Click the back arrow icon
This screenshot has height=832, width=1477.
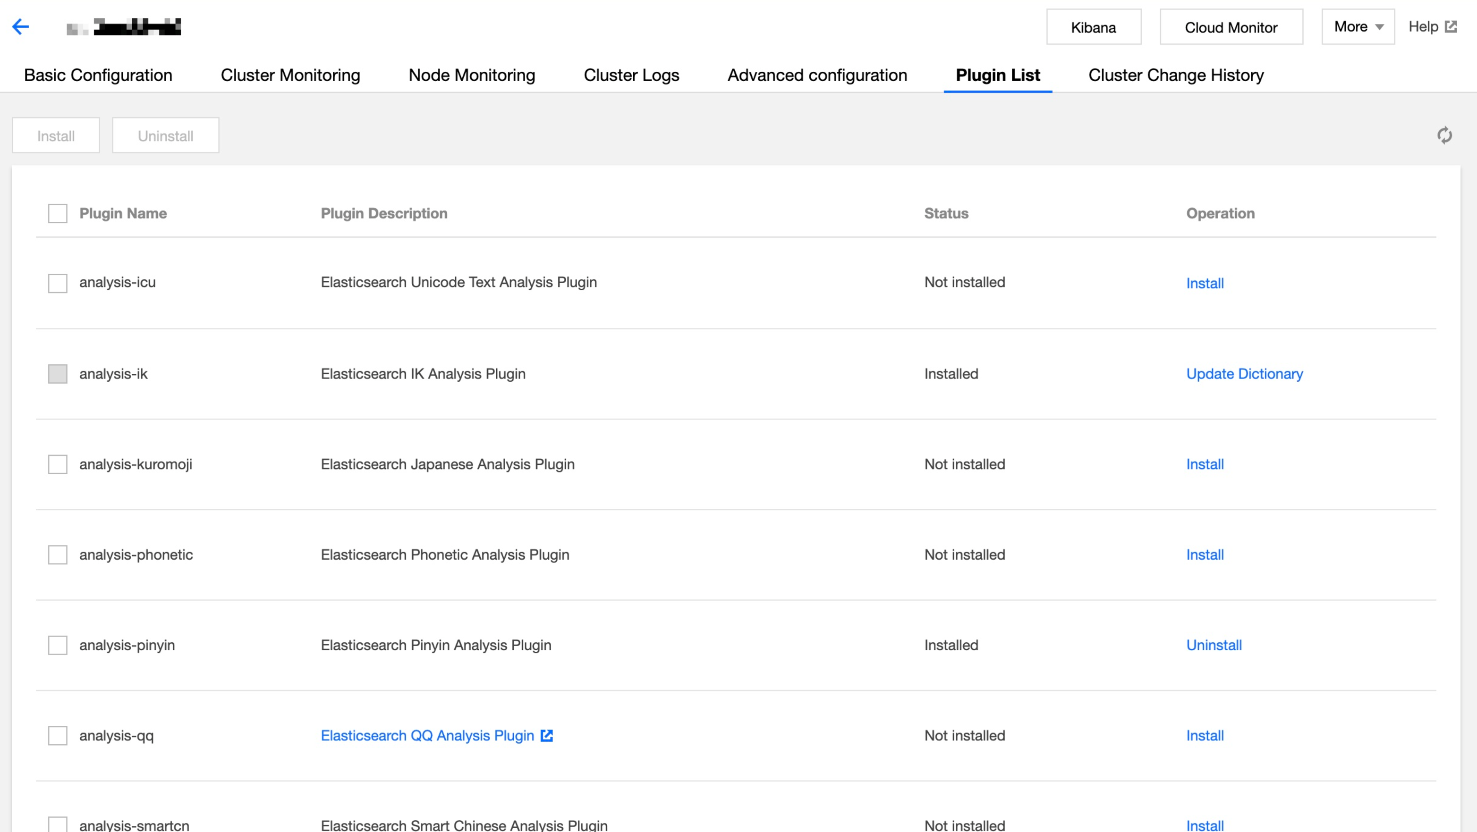click(21, 26)
